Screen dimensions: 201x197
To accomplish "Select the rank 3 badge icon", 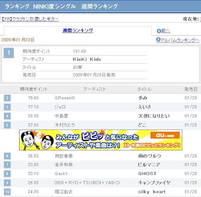I will point(7,107).
